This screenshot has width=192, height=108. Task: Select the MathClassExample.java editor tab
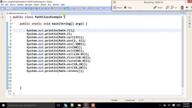[18, 13]
